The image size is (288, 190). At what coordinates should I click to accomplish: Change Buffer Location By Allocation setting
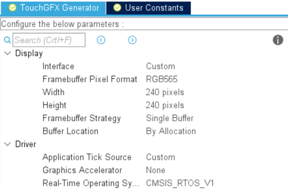pos(171,132)
